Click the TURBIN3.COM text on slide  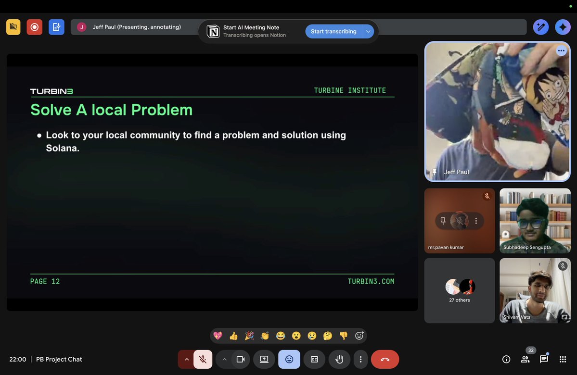point(371,281)
